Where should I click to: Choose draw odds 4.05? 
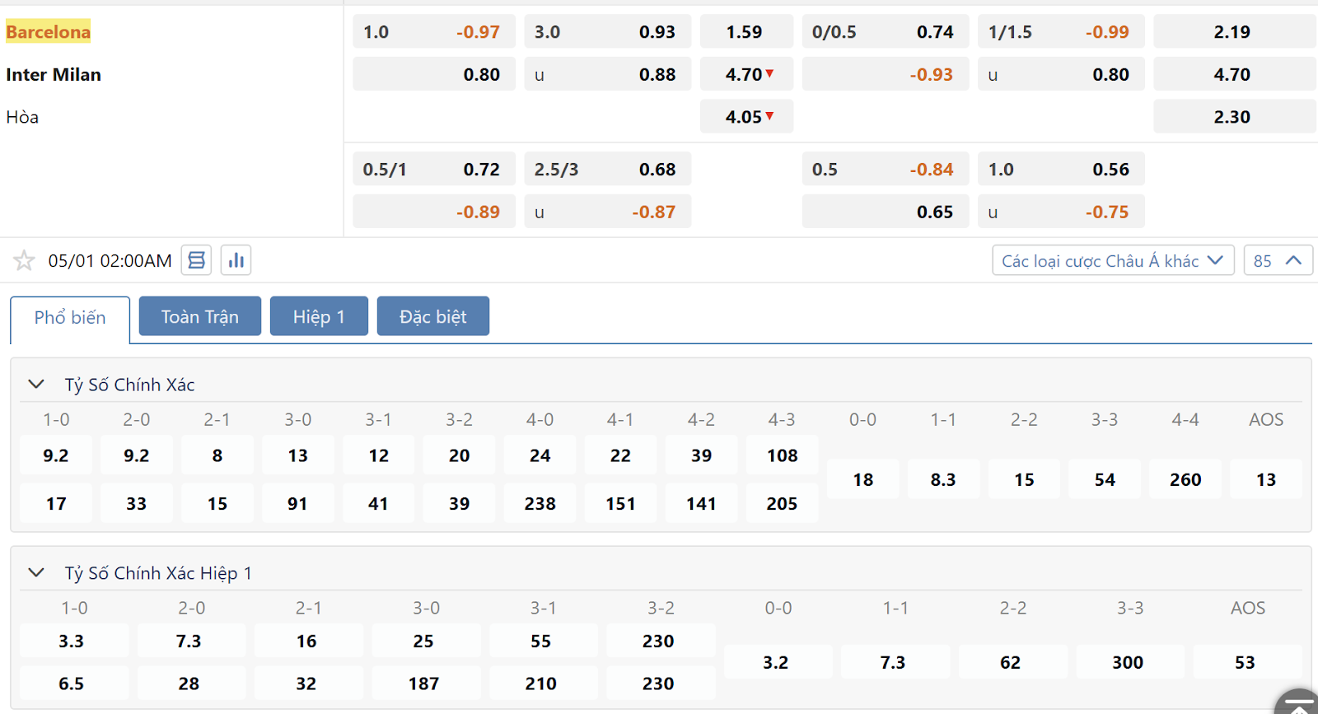coord(746,117)
